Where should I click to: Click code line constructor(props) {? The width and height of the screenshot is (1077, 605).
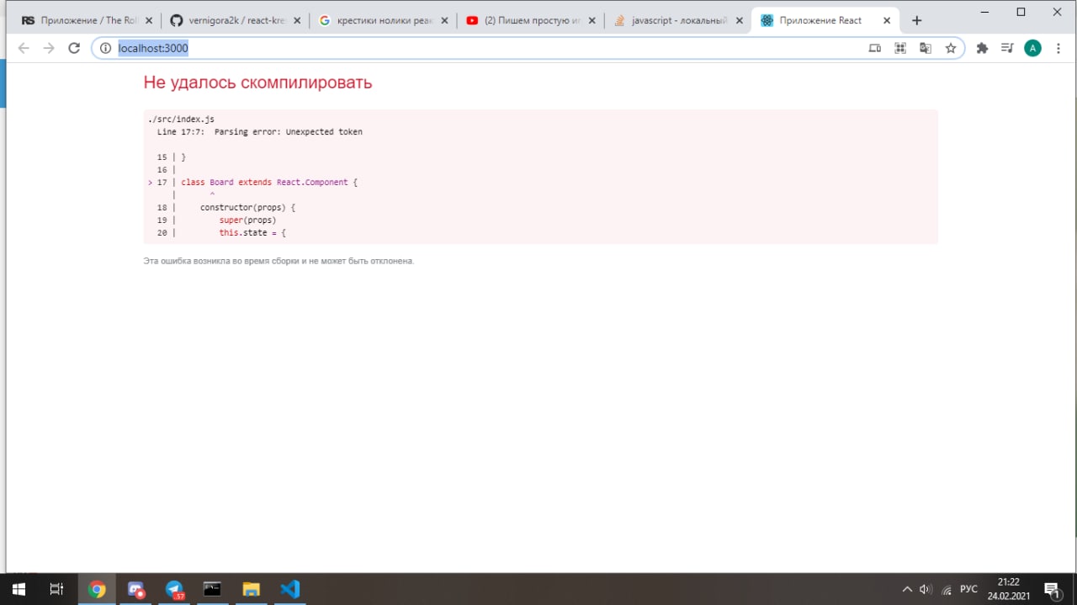pyautogui.click(x=248, y=207)
